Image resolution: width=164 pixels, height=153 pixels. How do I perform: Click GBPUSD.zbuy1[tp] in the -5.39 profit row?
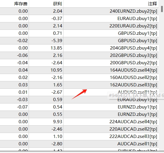137,41
